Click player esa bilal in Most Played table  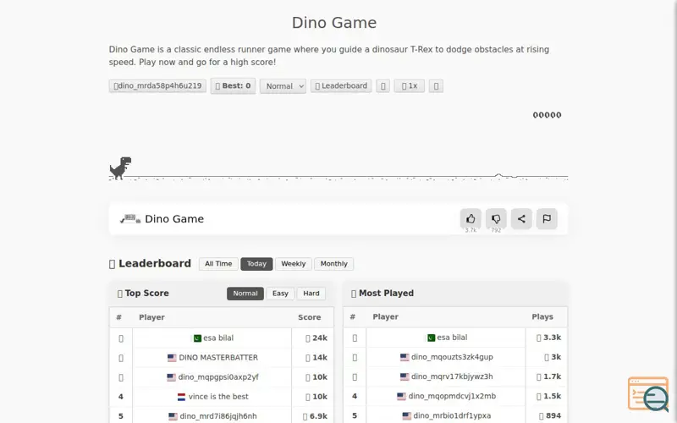coord(452,338)
